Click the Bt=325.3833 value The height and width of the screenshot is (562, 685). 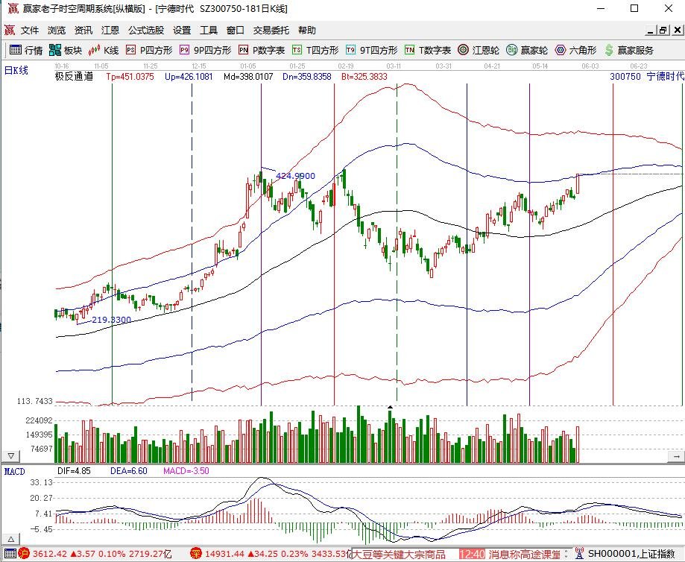(x=364, y=77)
